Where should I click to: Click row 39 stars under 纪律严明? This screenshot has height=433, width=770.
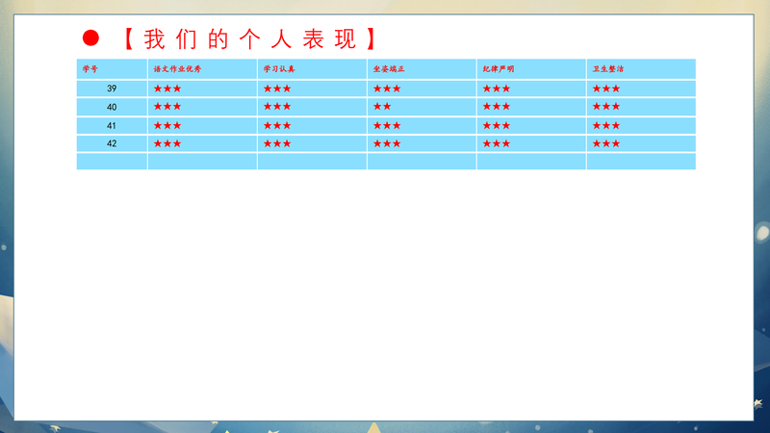pos(497,89)
